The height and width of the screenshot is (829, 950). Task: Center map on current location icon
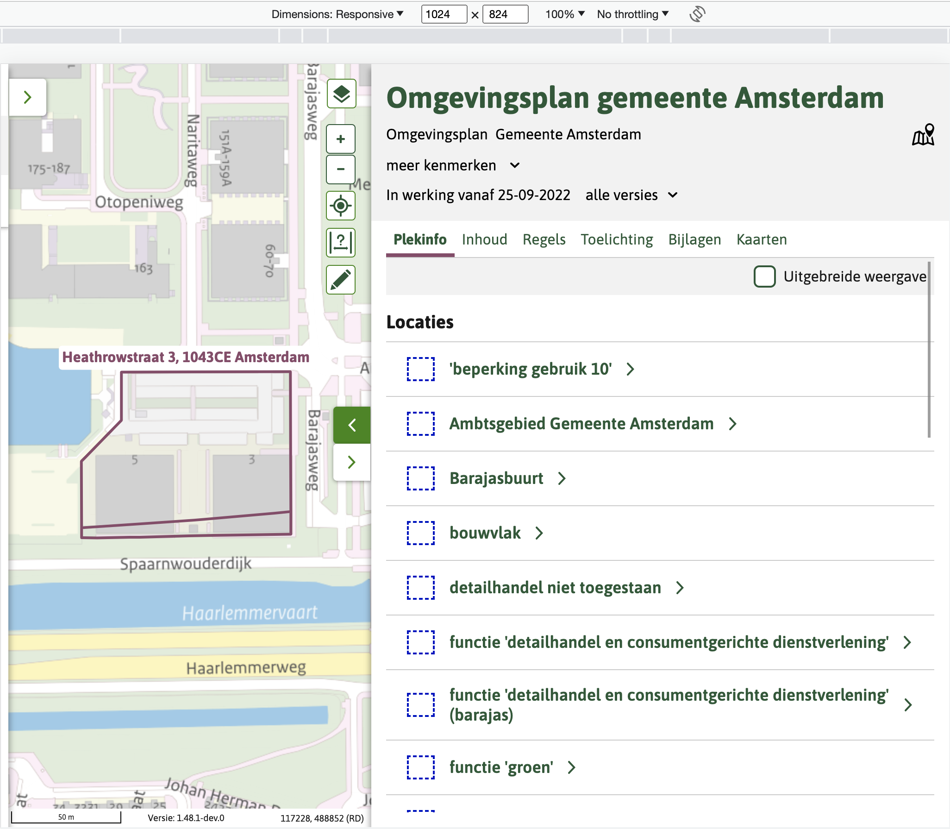[341, 205]
